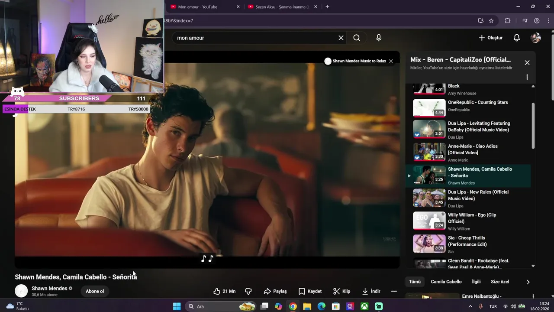The width and height of the screenshot is (554, 312).
Task: Bookmark this page with the star
Action: [x=491, y=20]
